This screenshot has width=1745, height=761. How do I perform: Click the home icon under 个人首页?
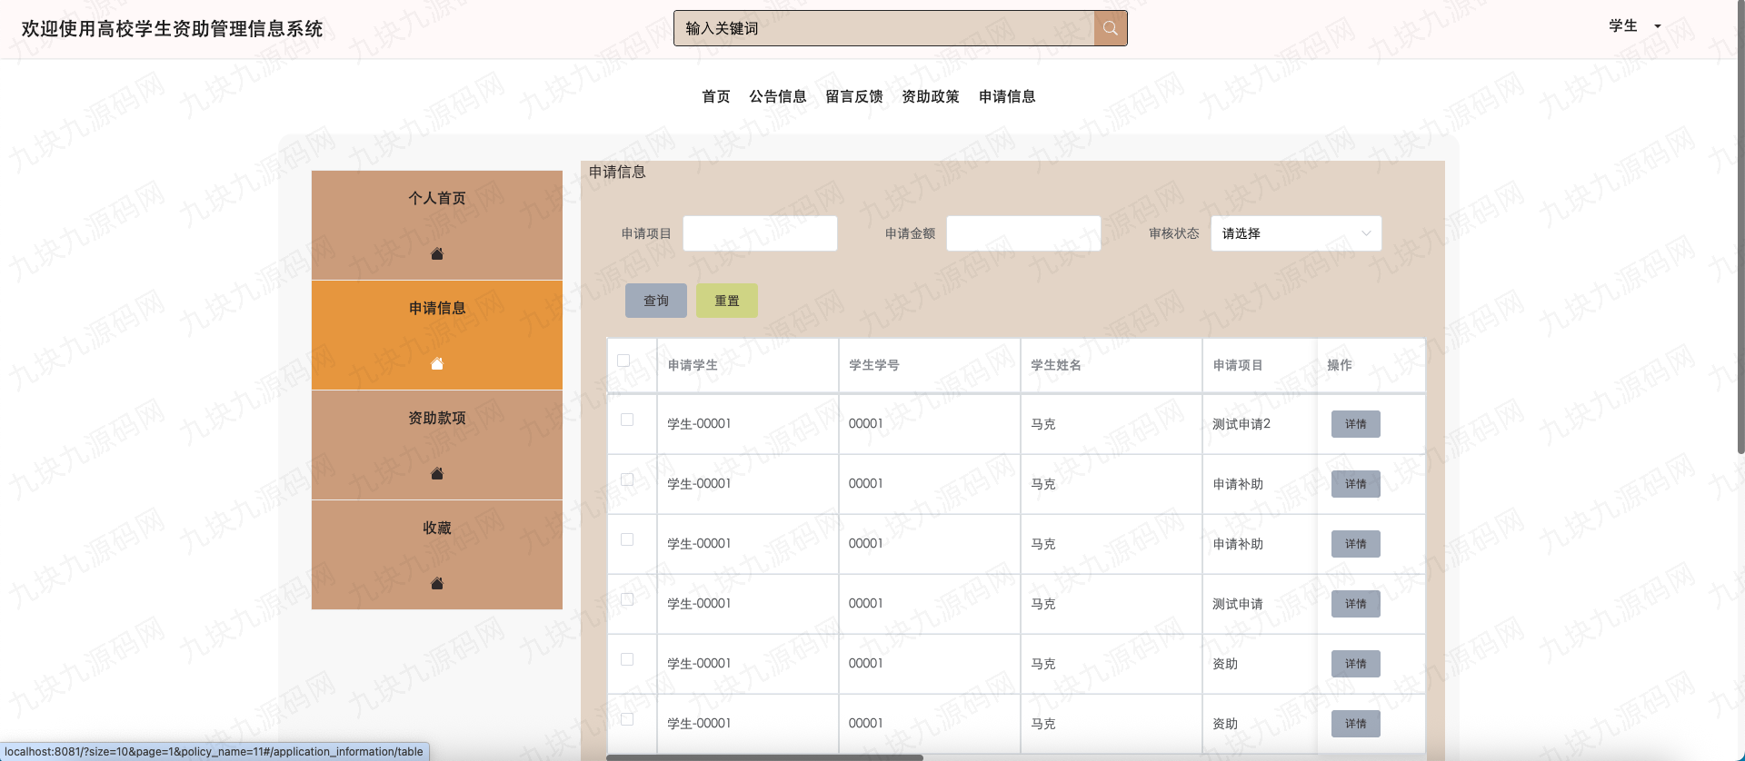437,253
